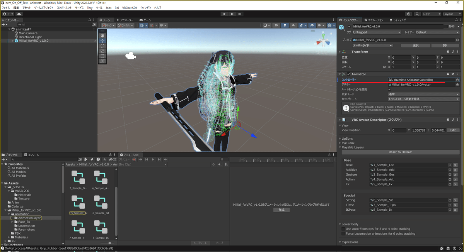Pause the editor play mode
464x252 pixels.
point(232,14)
